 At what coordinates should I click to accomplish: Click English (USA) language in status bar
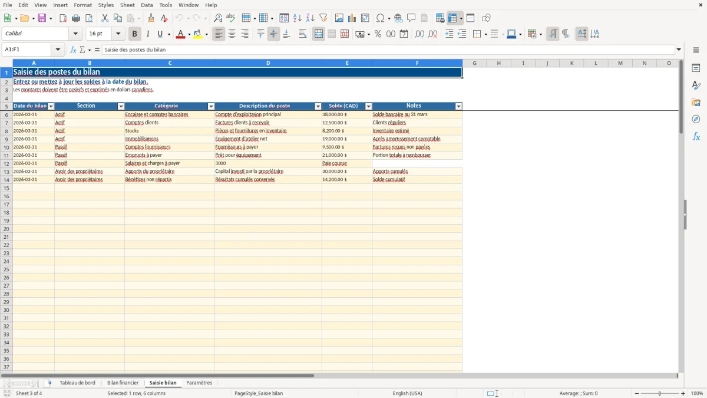(x=407, y=393)
